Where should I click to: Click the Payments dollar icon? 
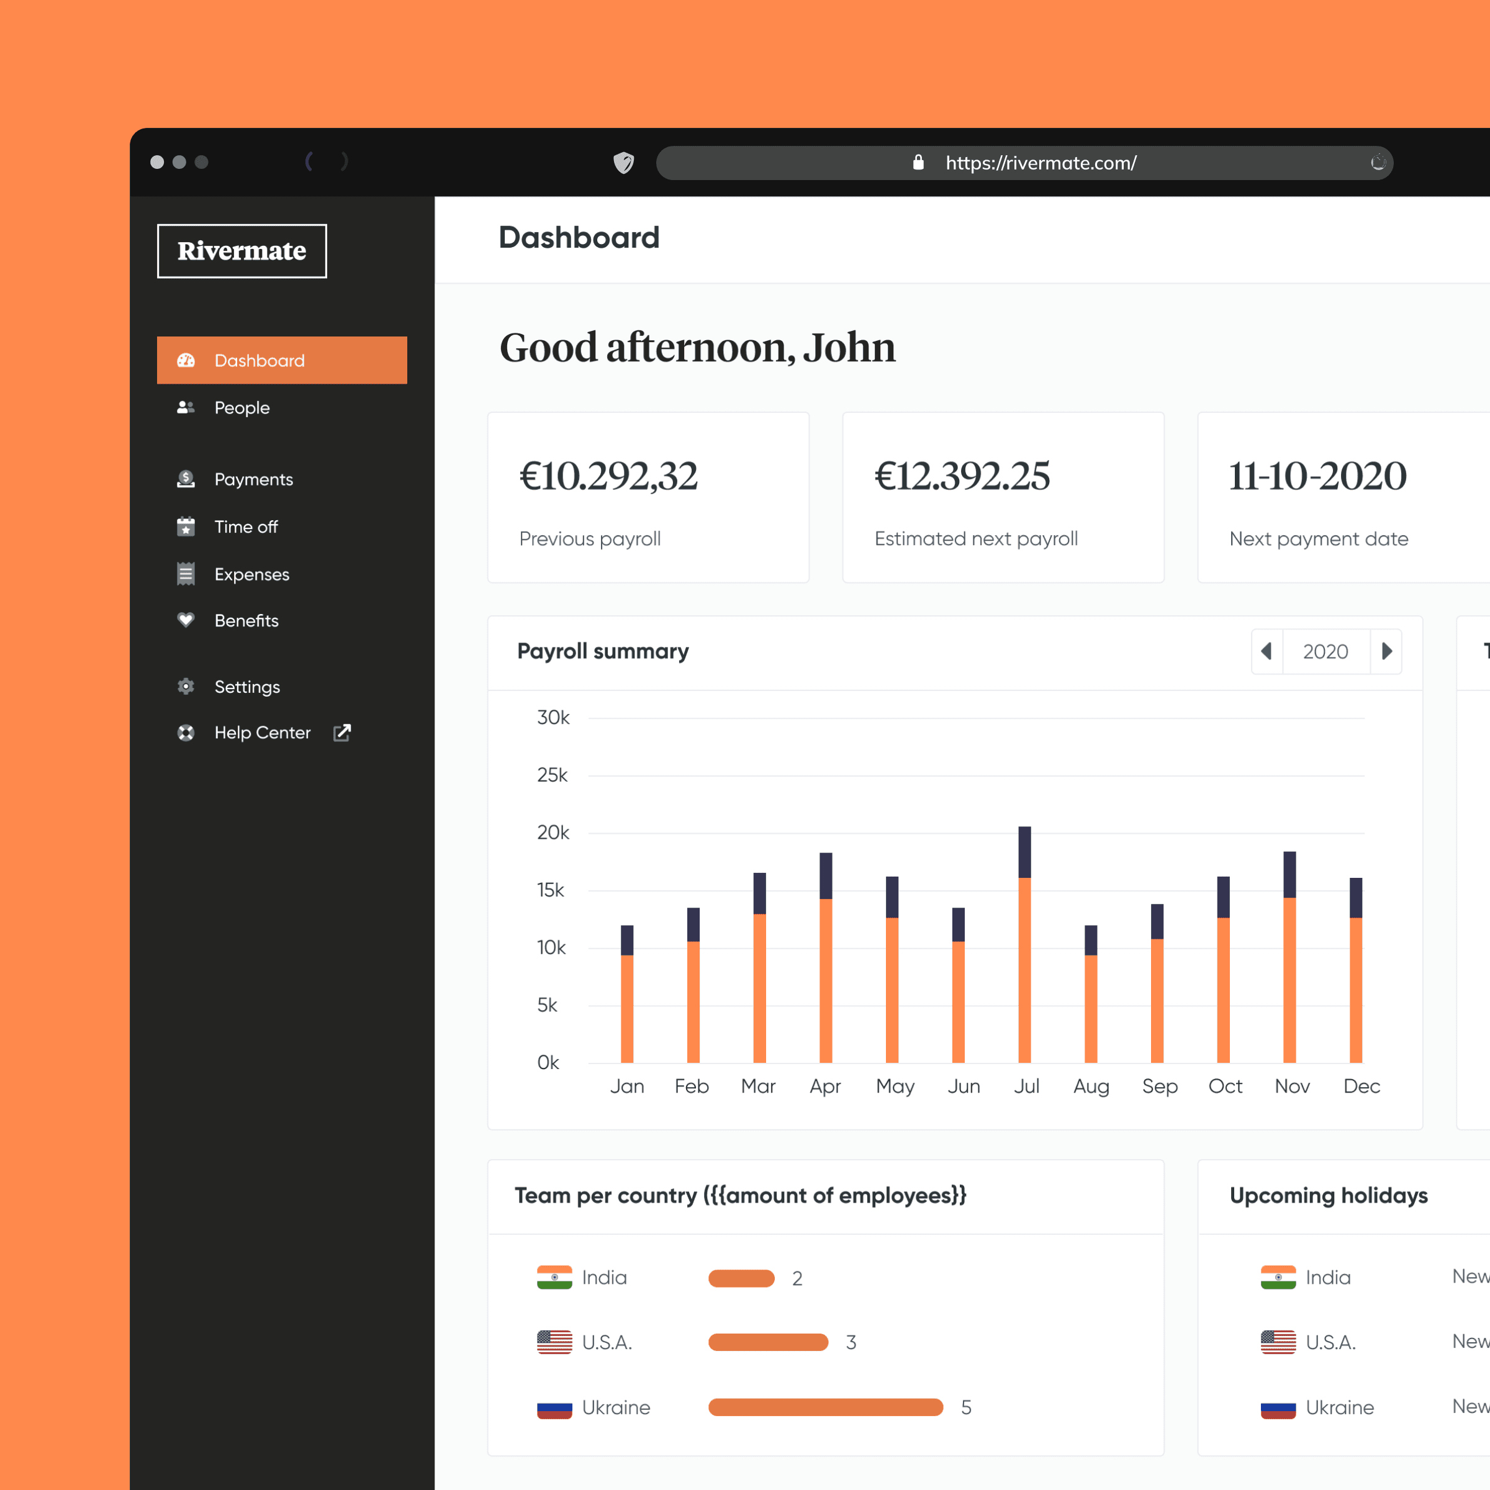point(186,479)
